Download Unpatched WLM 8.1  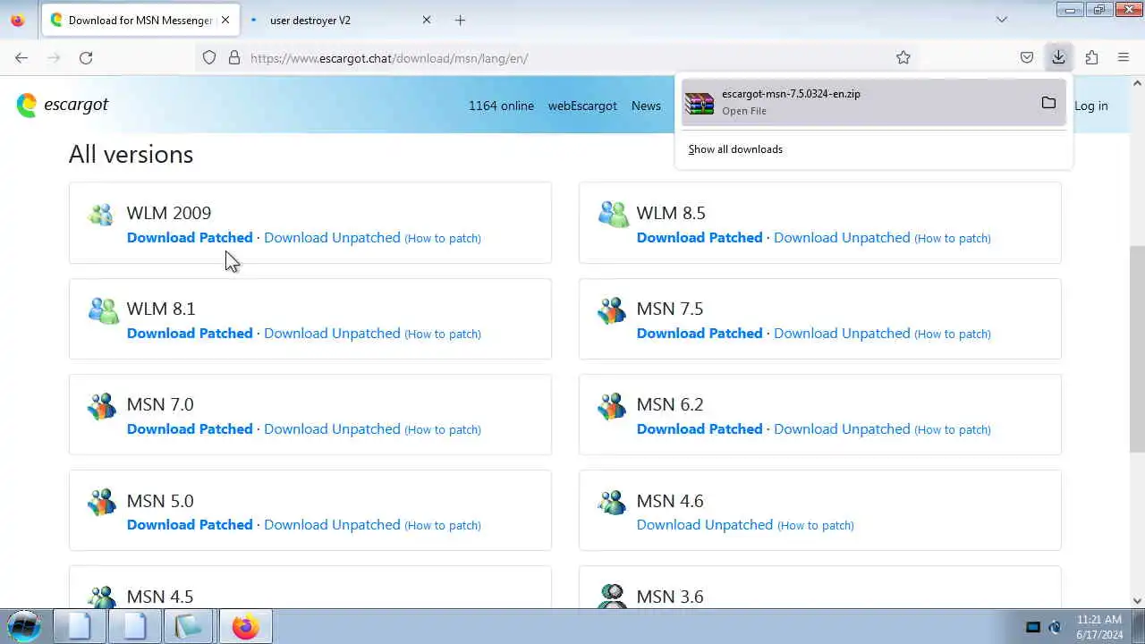(332, 334)
